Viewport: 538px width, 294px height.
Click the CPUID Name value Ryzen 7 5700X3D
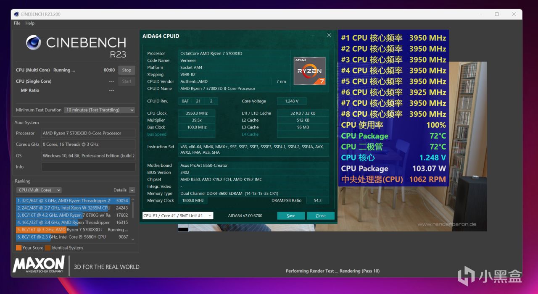[234, 89]
